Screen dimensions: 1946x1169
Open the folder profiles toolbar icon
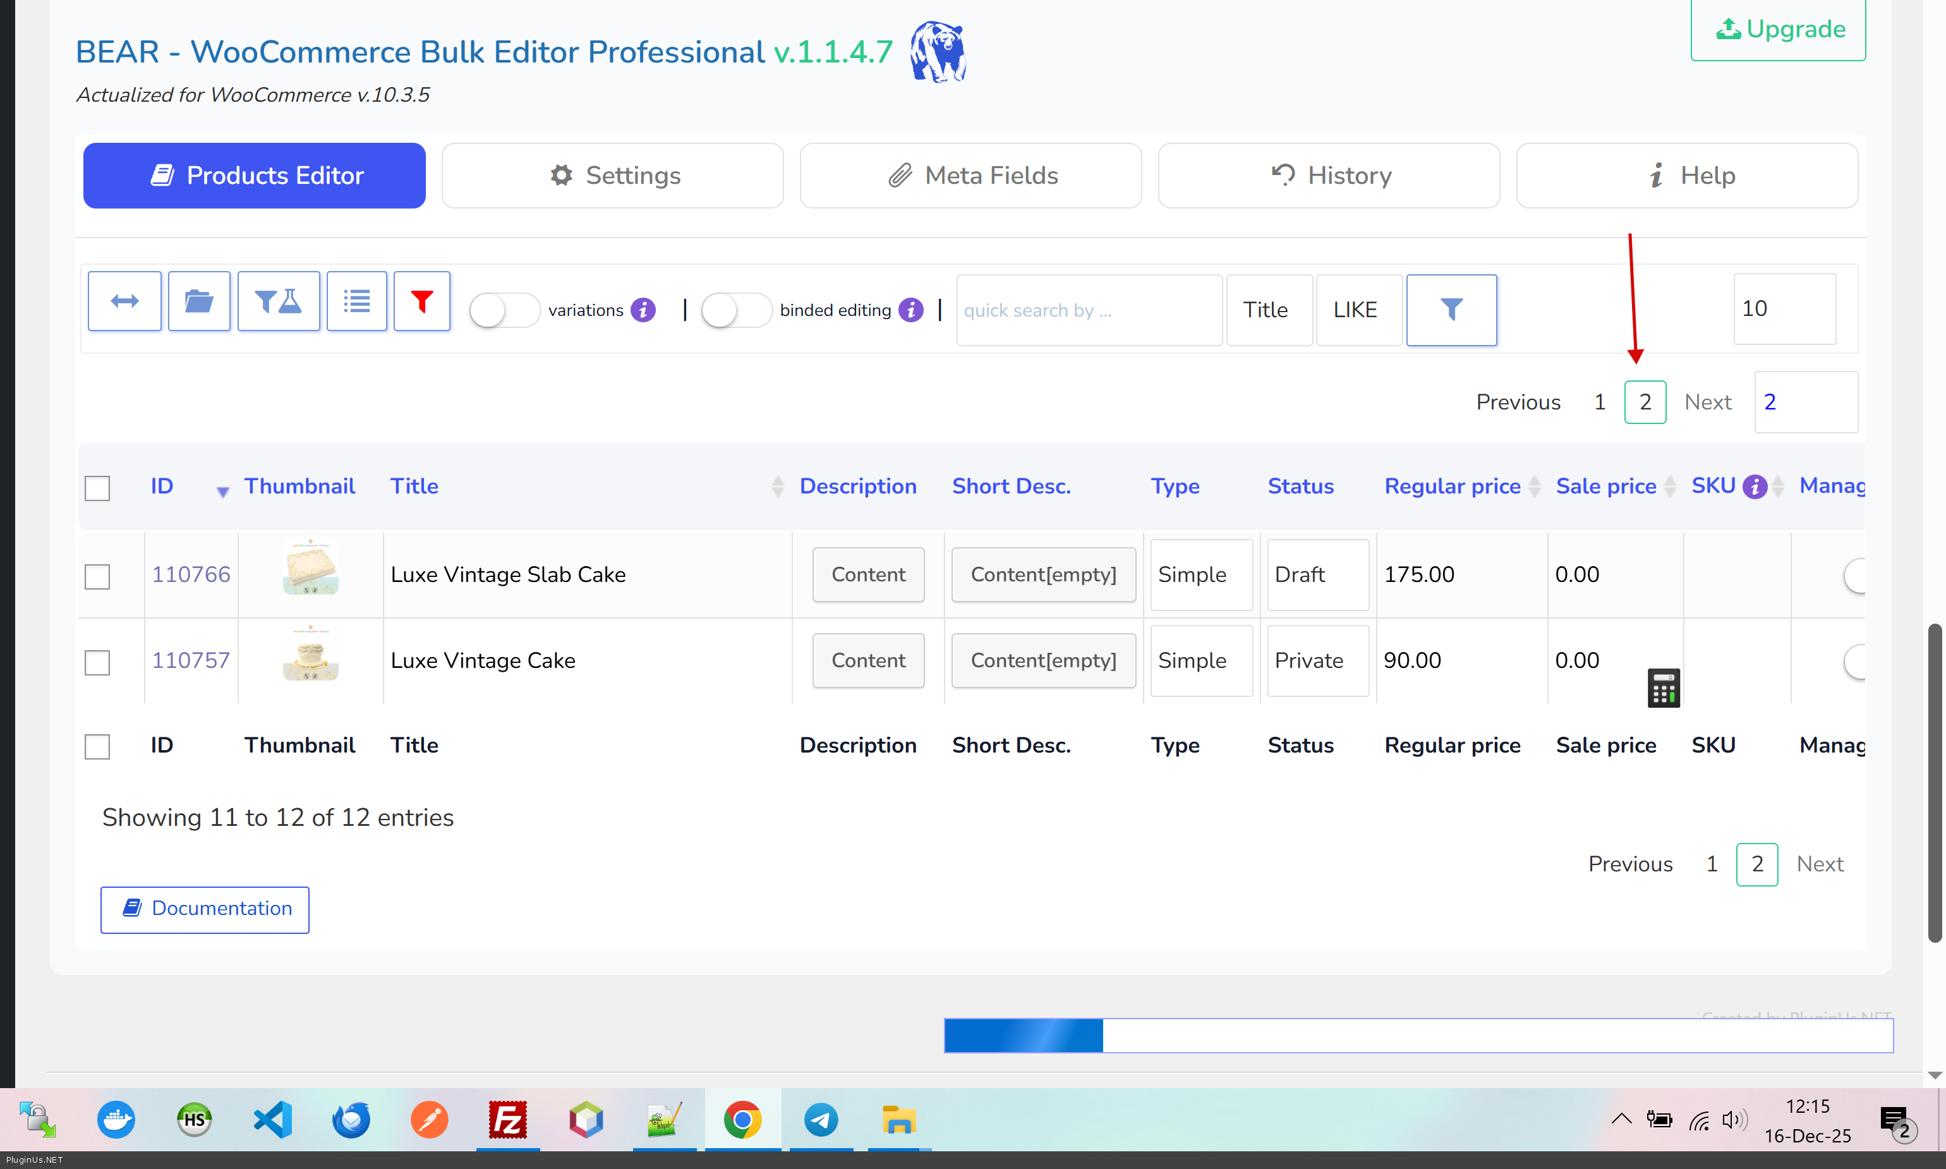(x=198, y=301)
